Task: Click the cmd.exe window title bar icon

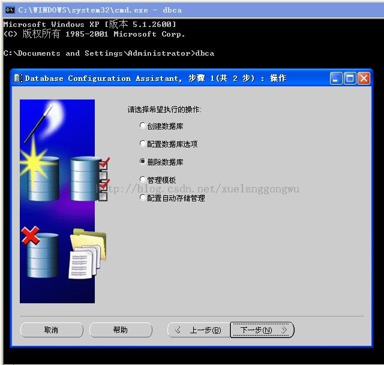Action: click(10, 10)
